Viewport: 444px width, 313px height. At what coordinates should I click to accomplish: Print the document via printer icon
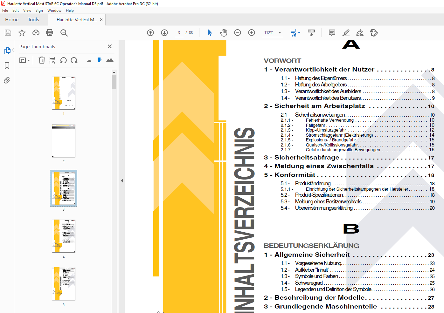[50, 33]
